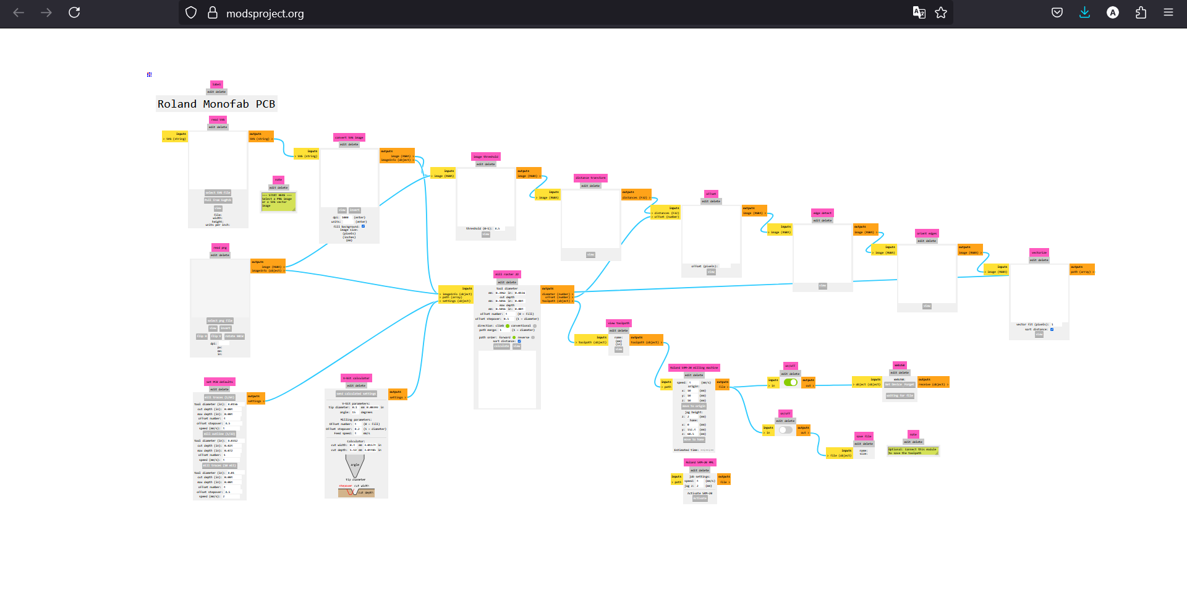Click view in image threshold module
Viewport: 1187px width, 592px height.
[x=486, y=234]
